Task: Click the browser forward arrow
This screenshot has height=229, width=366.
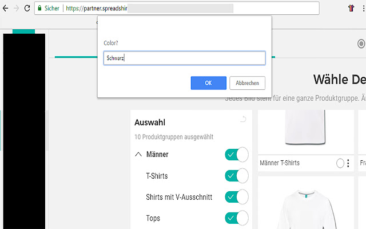Action: pyautogui.click(x=16, y=9)
